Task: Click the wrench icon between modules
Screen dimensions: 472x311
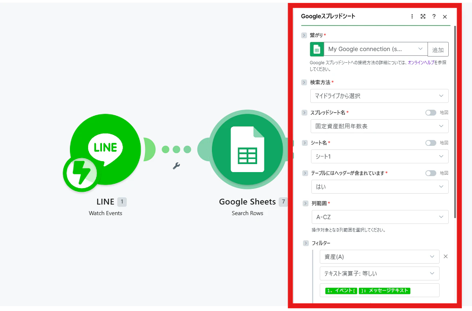Action: pyautogui.click(x=176, y=166)
